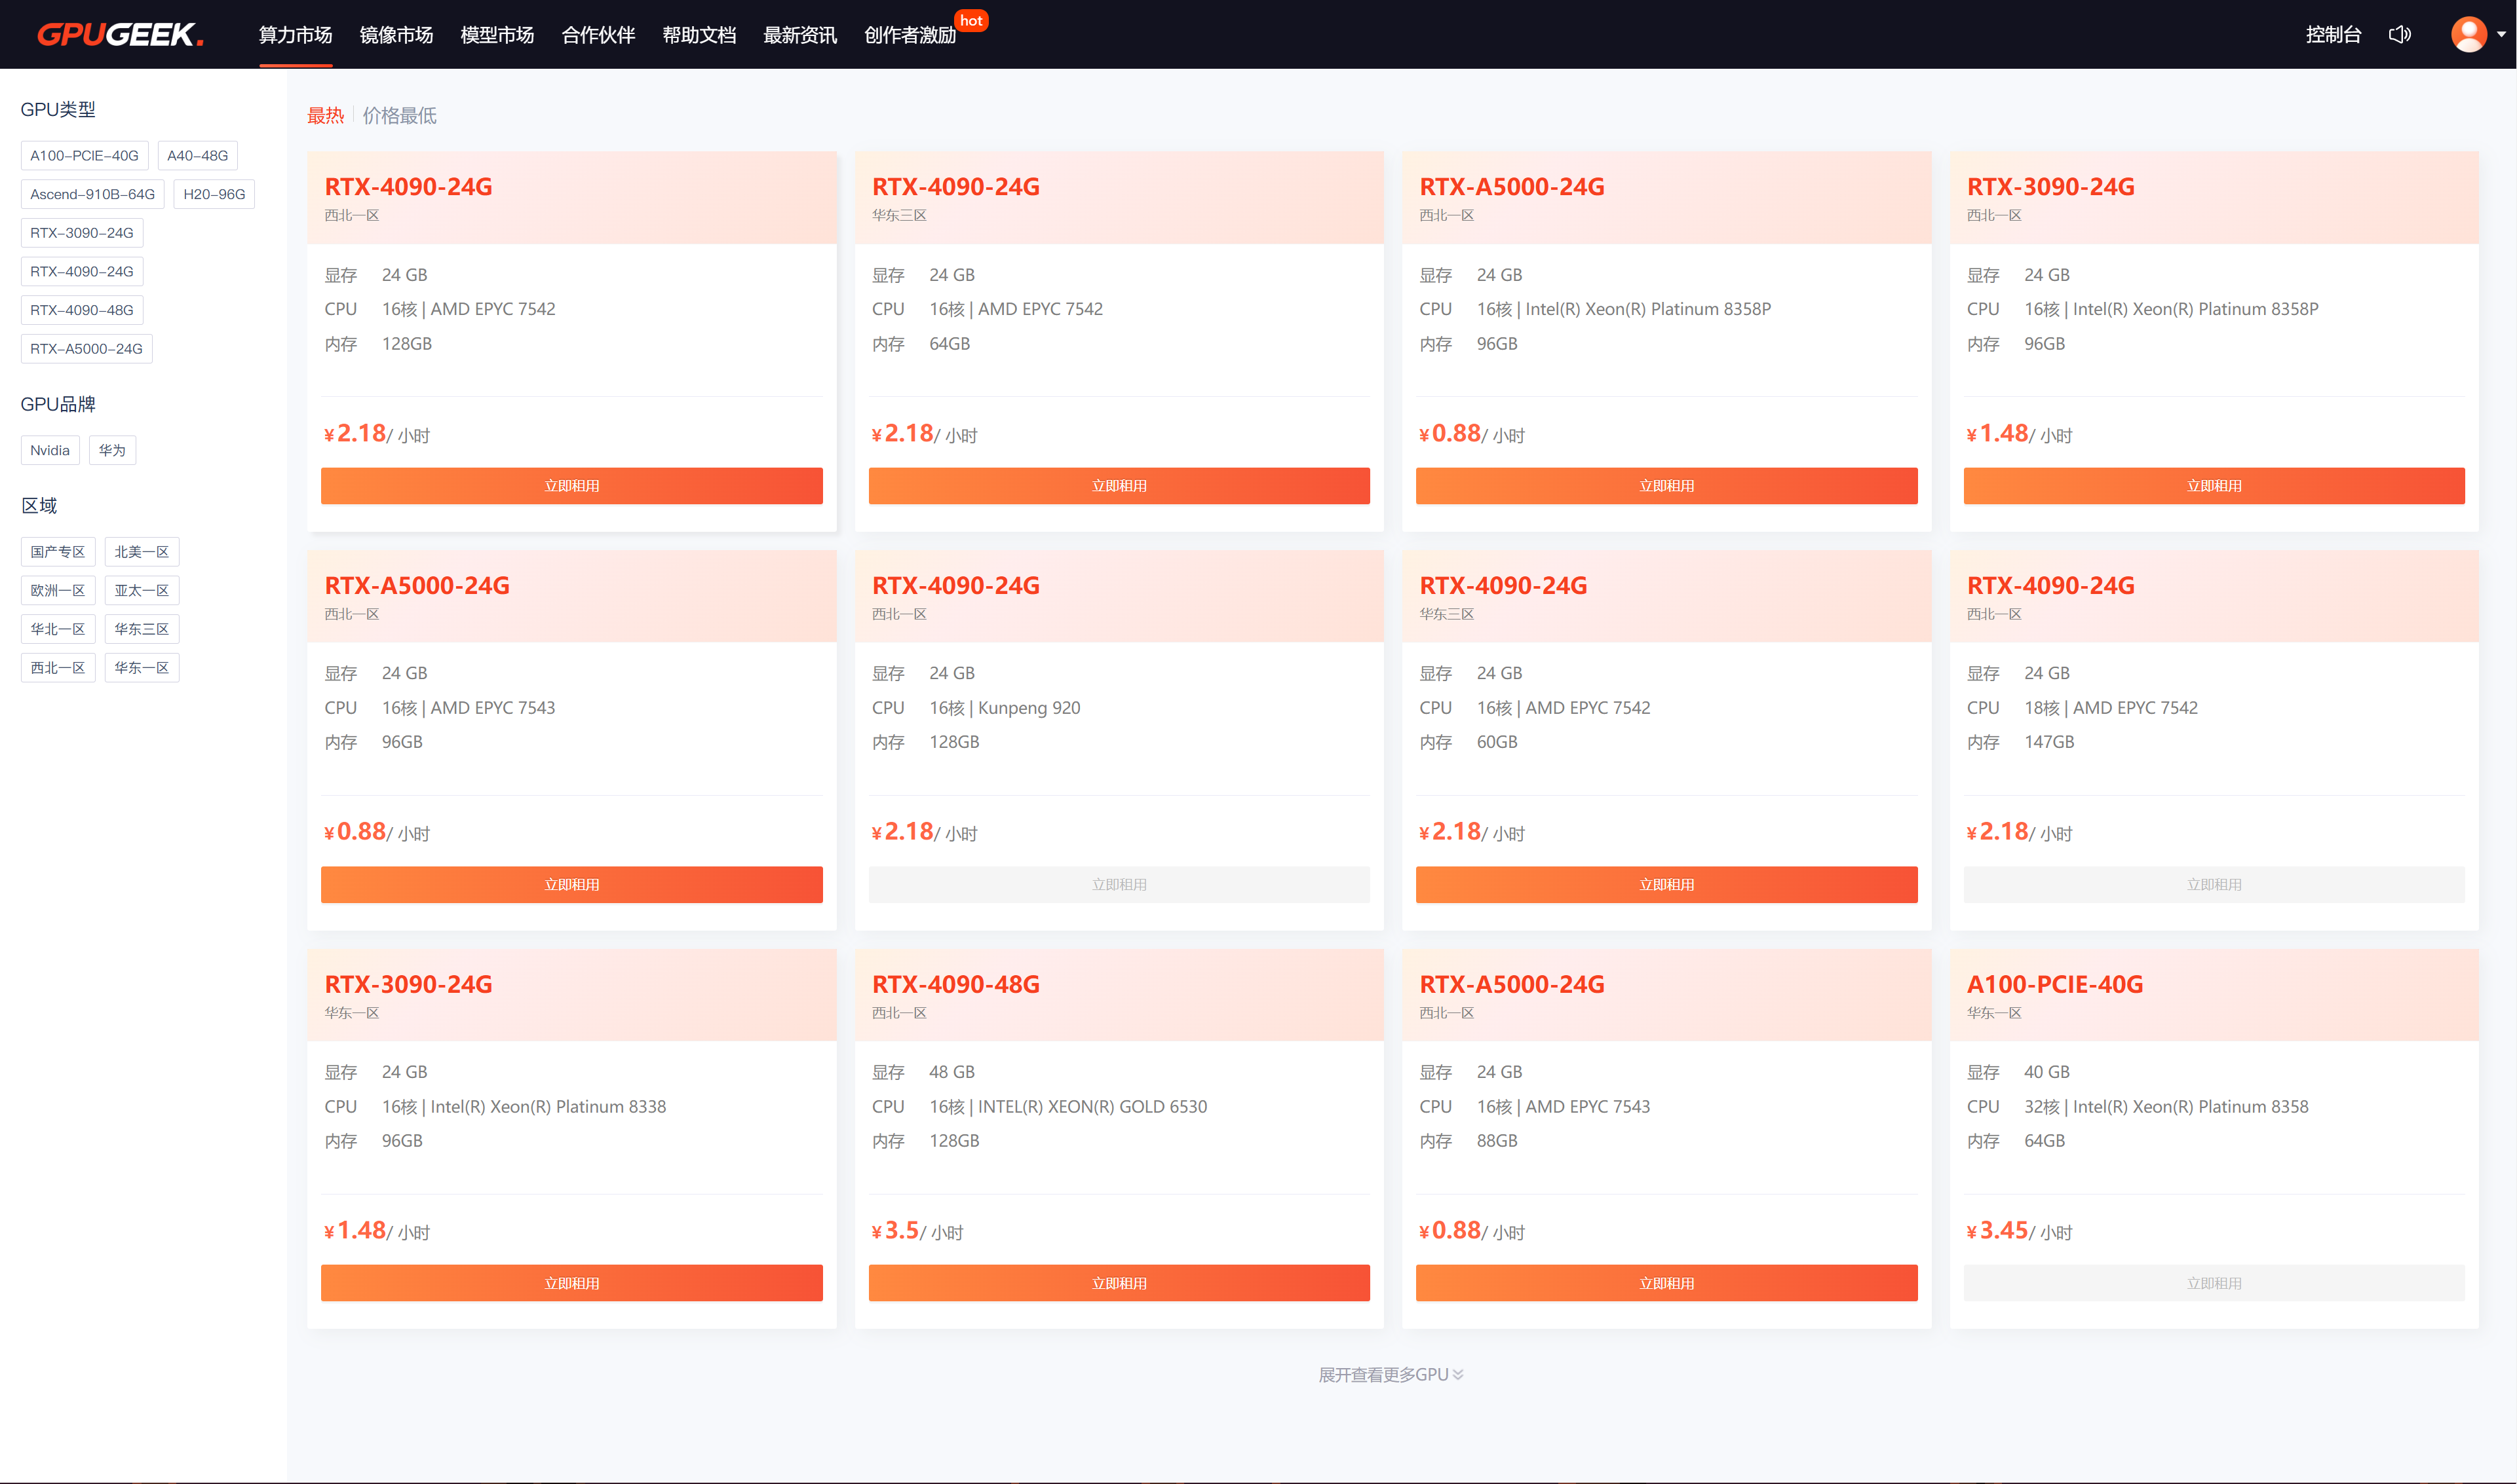Filter by RTX-4090-48G GPU type
The width and height of the screenshot is (2517, 1484).
[x=82, y=310]
